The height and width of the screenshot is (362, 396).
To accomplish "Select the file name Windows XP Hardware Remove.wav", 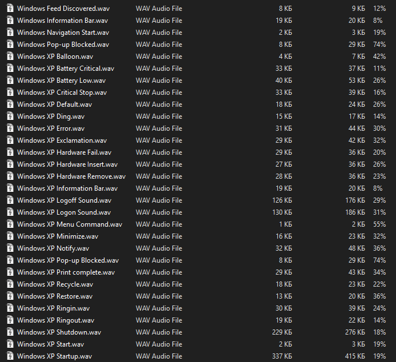I will point(71,176).
